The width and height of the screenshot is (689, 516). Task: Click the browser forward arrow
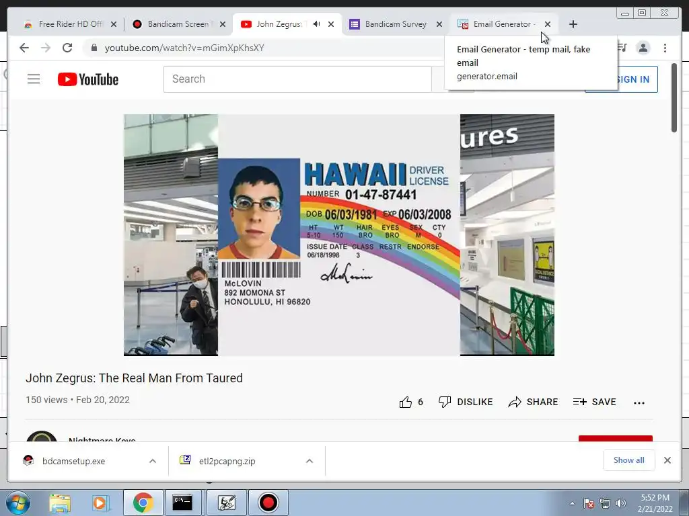(46, 48)
